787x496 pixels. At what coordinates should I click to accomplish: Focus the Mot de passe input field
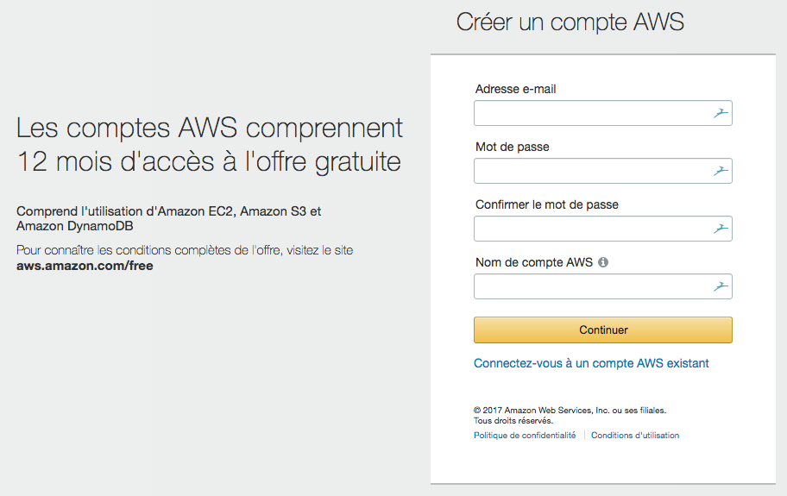coord(591,171)
